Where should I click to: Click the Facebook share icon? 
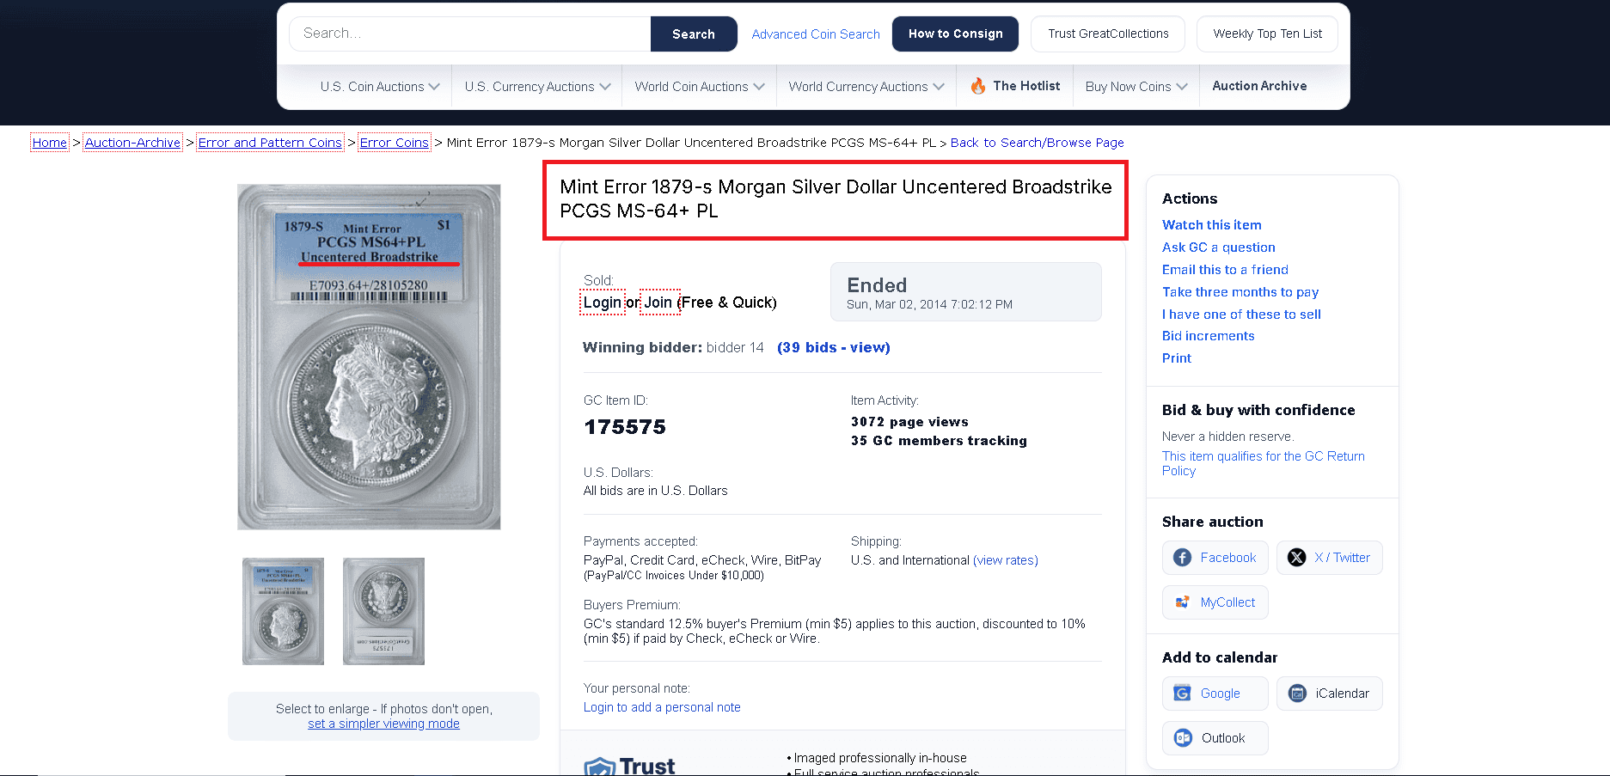(1183, 558)
